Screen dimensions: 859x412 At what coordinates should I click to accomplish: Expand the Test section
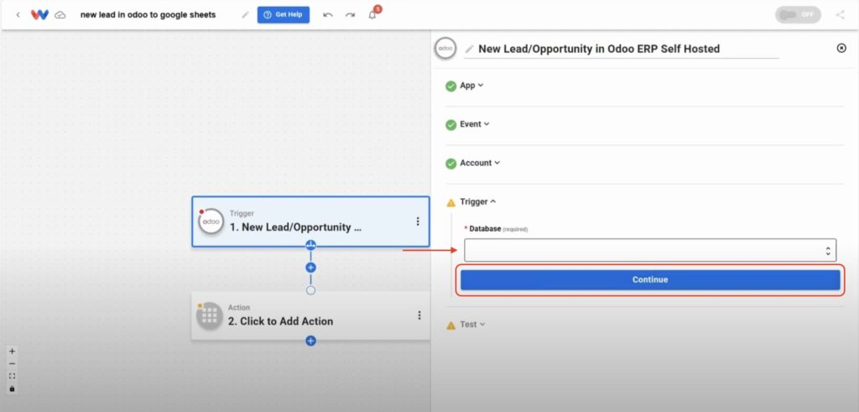tap(472, 325)
